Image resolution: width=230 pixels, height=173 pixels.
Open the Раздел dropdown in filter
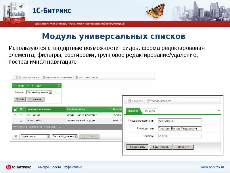39,92
